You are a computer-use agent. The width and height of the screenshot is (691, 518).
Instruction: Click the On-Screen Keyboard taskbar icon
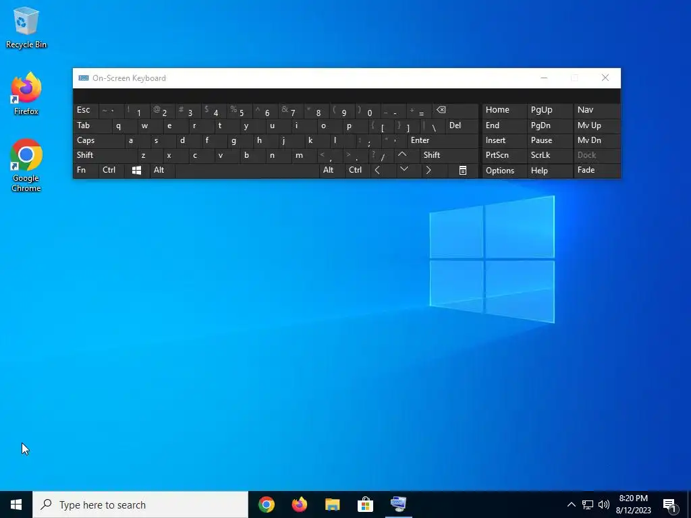pos(398,505)
